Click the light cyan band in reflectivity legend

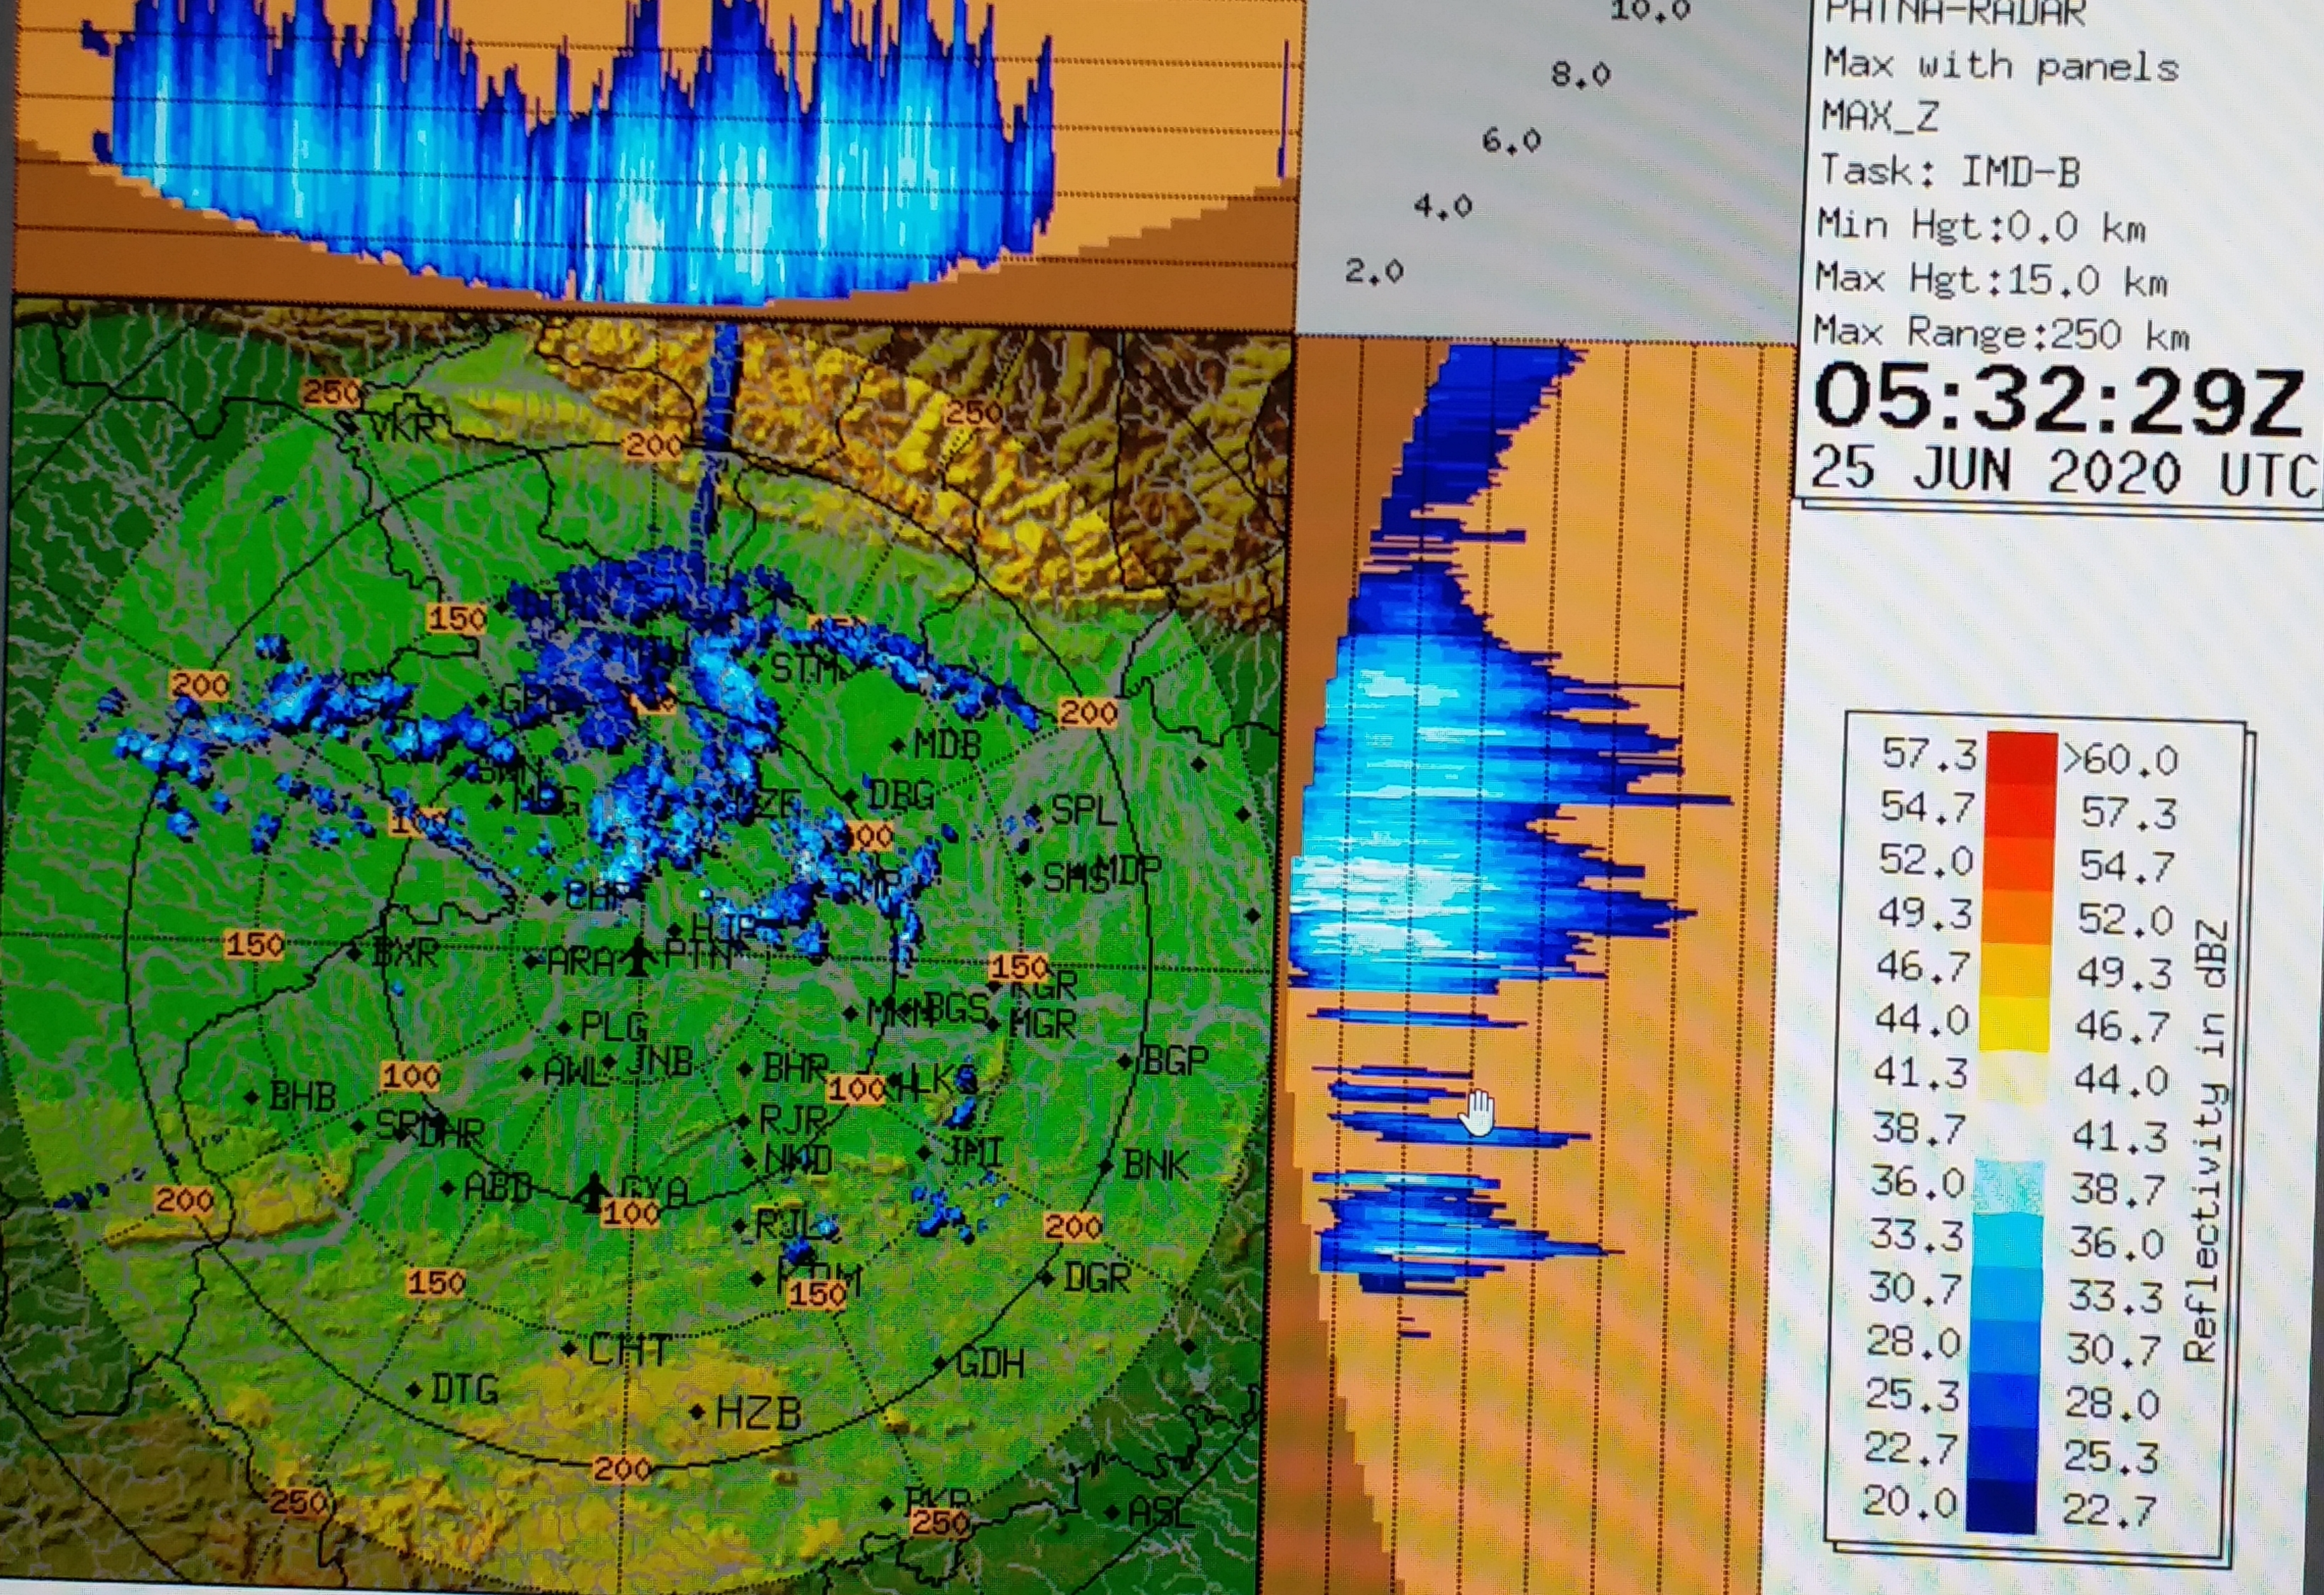(2007, 1240)
